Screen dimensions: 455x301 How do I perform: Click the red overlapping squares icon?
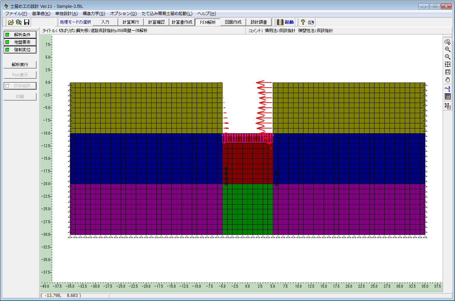(447, 106)
